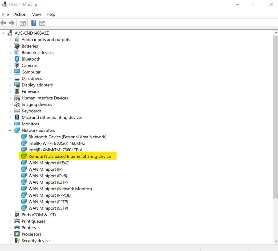Screen dimensions: 278x251
Task: Click the Ports (COM & LPT) plug icon
Action: click(17, 215)
